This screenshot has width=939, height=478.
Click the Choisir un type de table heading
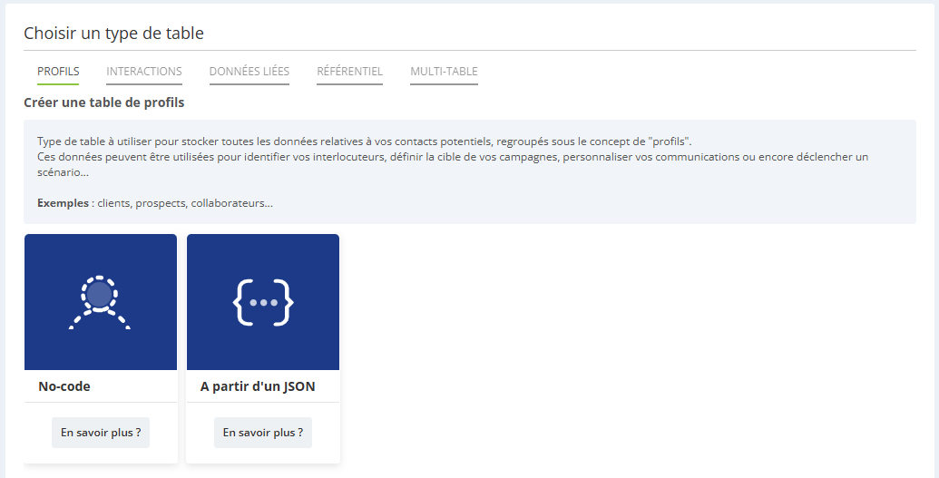113,33
